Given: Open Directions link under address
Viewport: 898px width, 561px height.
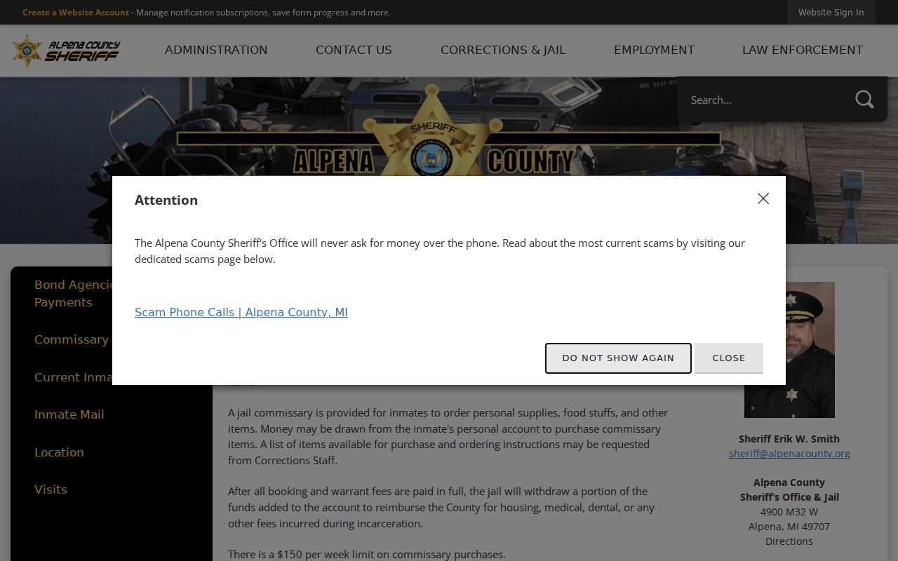Looking at the screenshot, I should pyautogui.click(x=789, y=541).
